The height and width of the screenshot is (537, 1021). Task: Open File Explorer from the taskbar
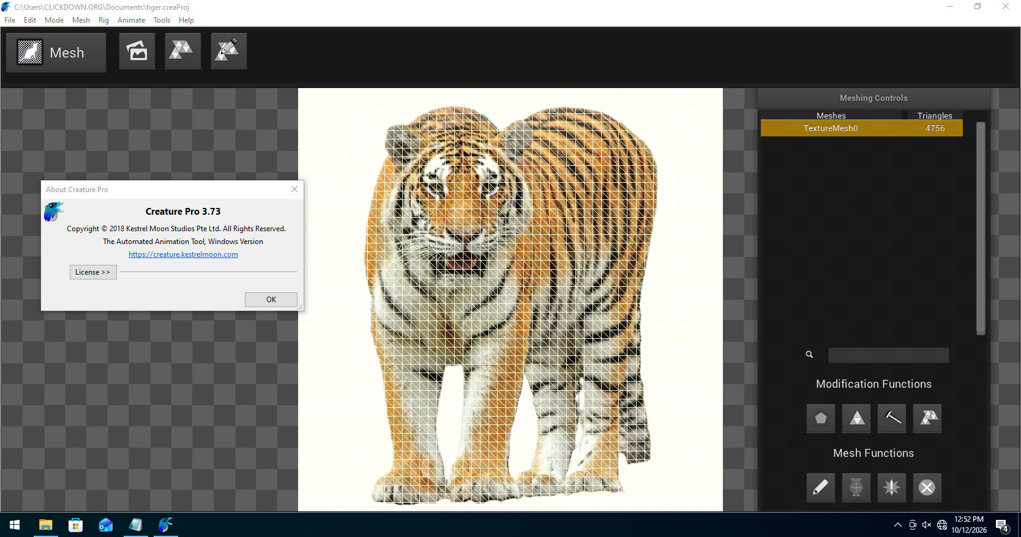(45, 525)
